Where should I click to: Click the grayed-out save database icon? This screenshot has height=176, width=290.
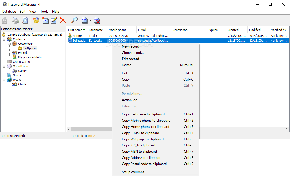pyautogui.click(x=5, y=20)
